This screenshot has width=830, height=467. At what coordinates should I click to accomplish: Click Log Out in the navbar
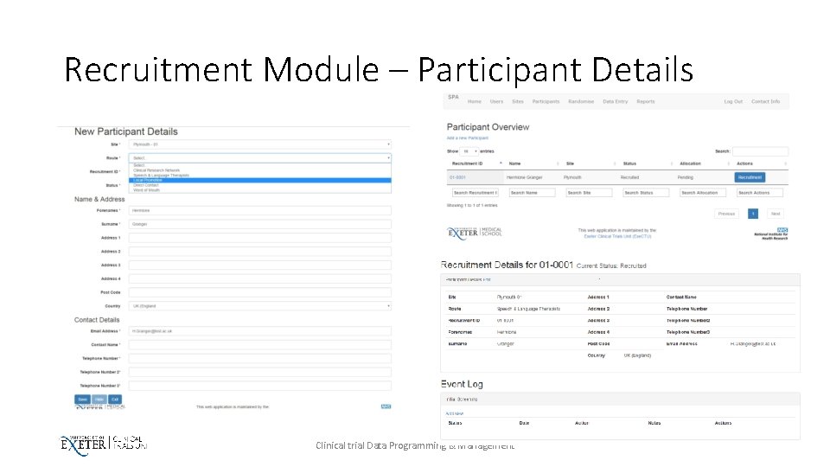(733, 102)
